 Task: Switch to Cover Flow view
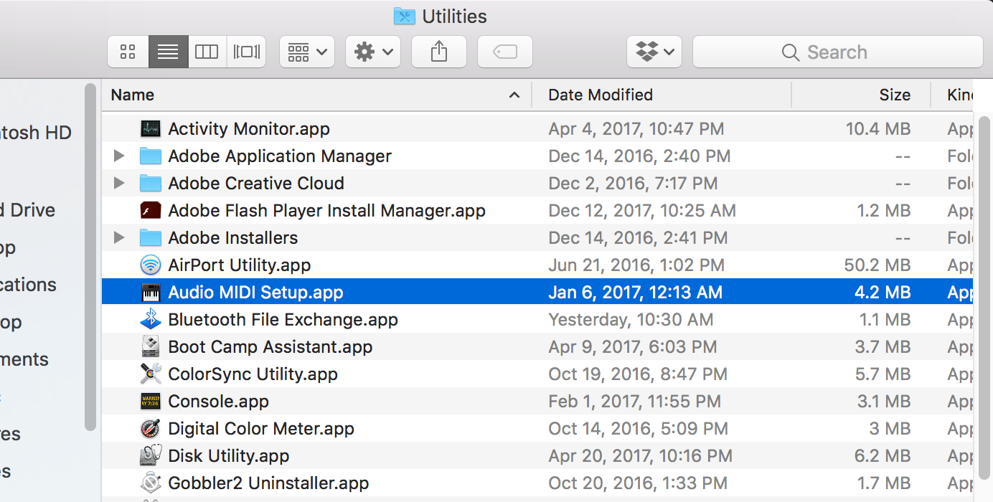pyautogui.click(x=246, y=52)
